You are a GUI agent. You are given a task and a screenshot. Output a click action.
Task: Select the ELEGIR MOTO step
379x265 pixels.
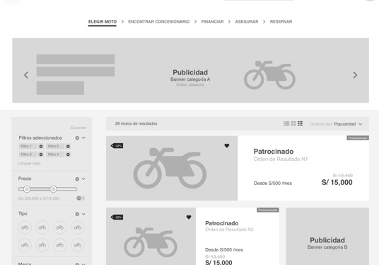click(x=103, y=21)
